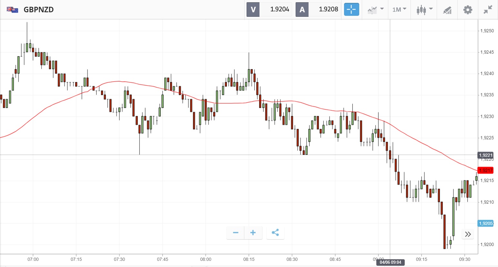498x267 pixels.
Task: Click the GBPNZD flag icon
Action: 12,10
